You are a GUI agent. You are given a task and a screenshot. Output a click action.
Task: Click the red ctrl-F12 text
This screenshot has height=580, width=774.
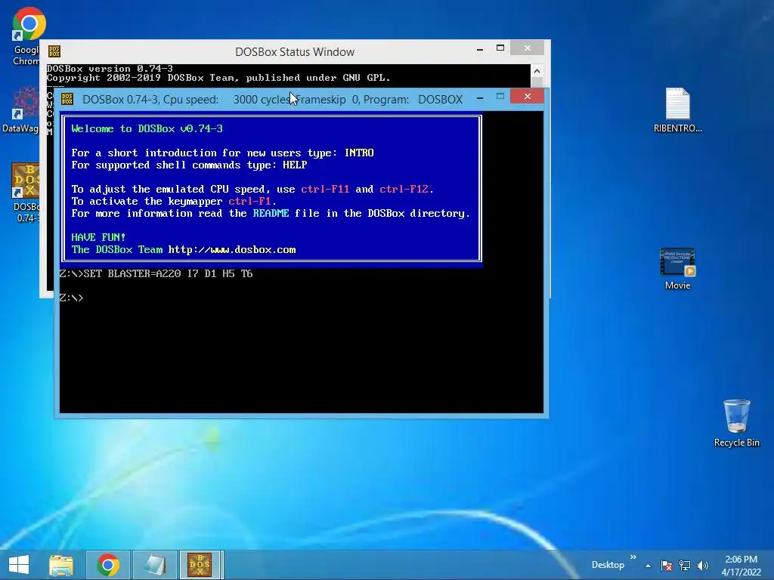(x=404, y=190)
